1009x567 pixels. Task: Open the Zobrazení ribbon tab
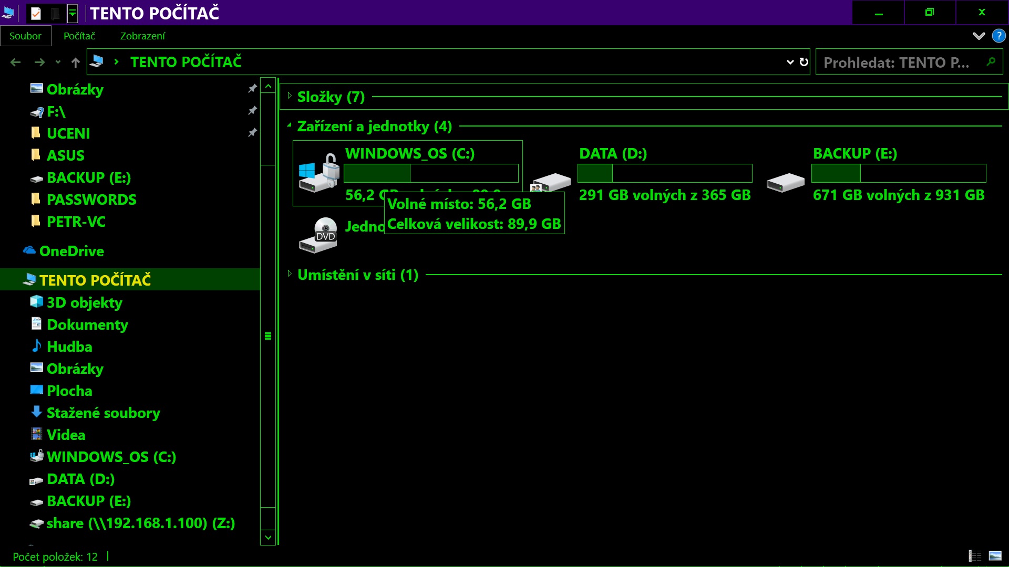pos(142,36)
